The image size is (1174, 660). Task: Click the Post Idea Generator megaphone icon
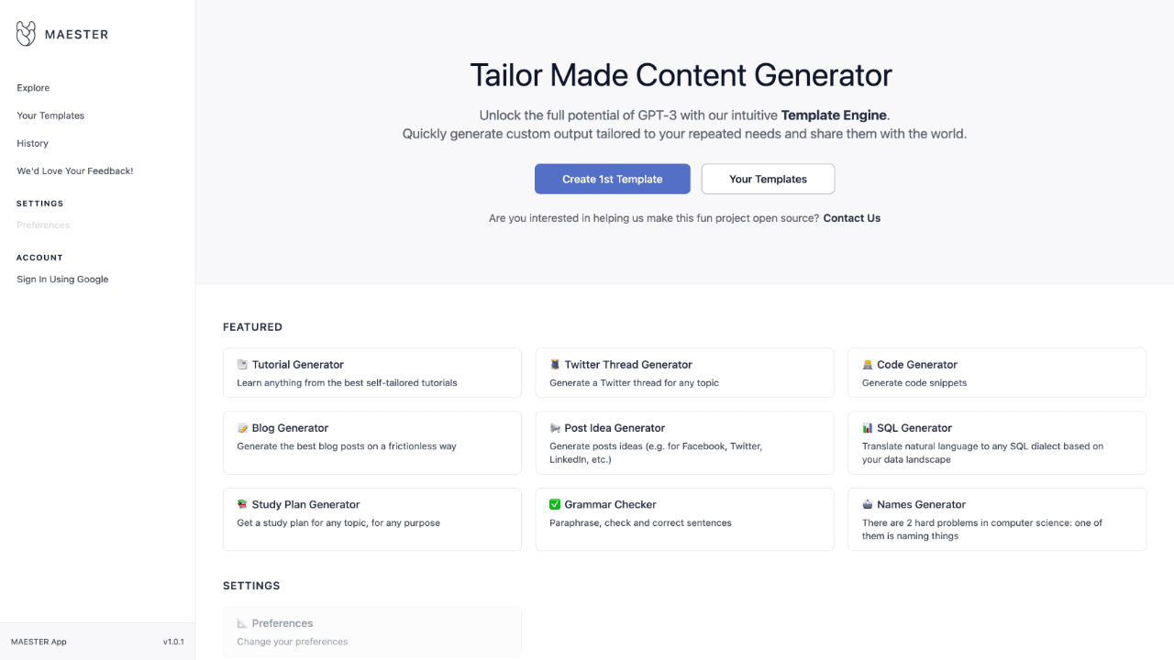point(555,428)
